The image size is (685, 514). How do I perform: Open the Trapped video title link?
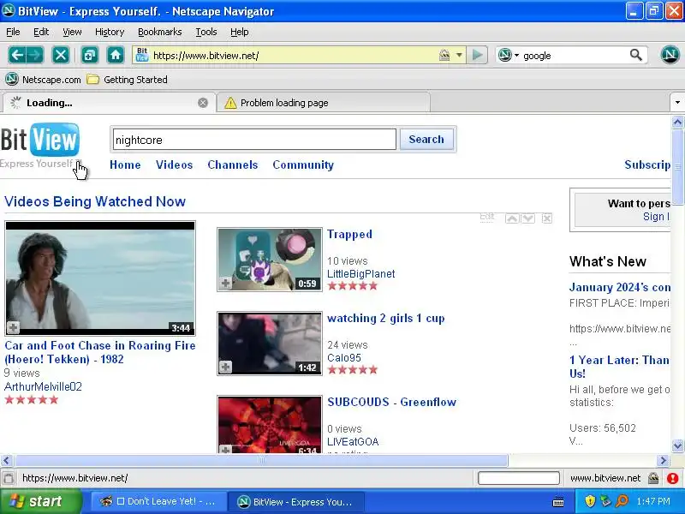[x=349, y=234]
